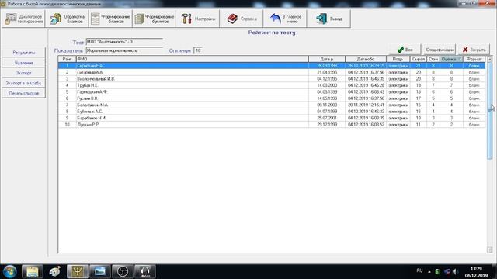
Task: Click the Все button with green checkmark
Action: [x=405, y=50]
